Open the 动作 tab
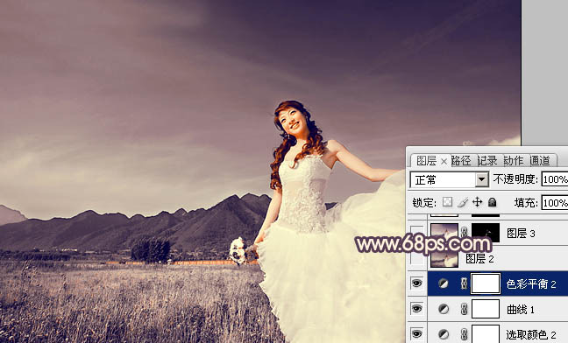Screen dimensions: 568x343 click(514, 160)
